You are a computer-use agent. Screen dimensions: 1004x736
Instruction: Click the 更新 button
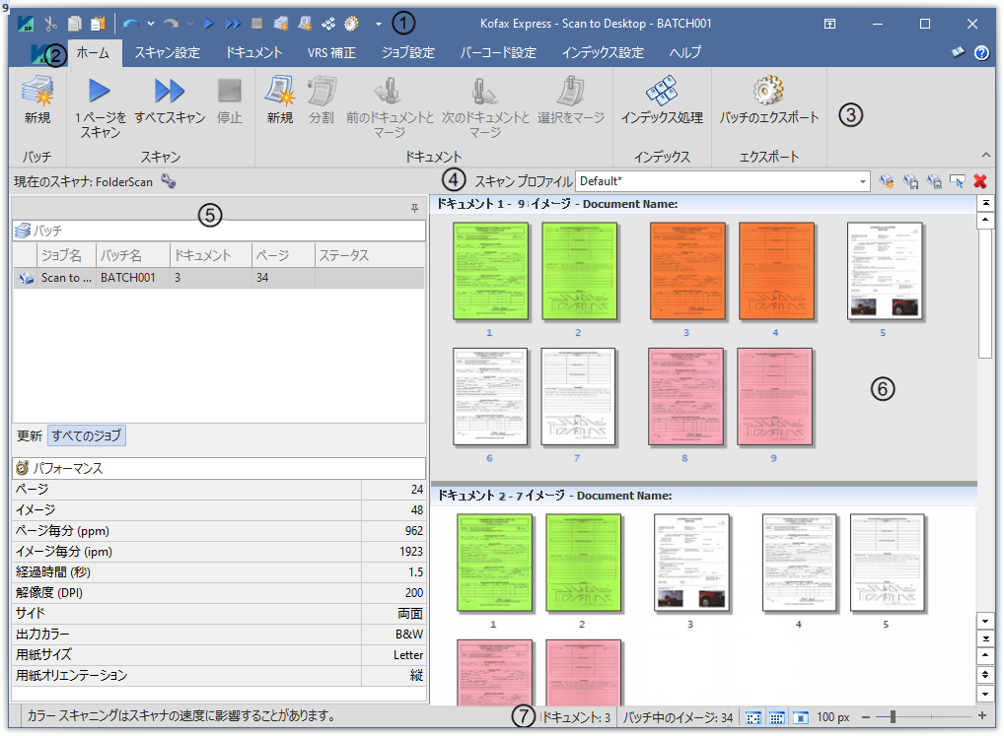[29, 435]
